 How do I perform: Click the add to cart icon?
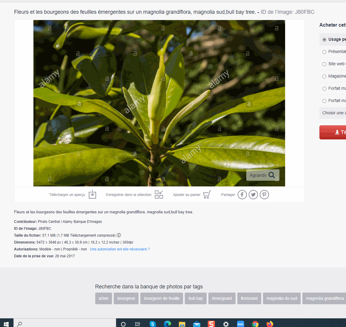(x=207, y=194)
